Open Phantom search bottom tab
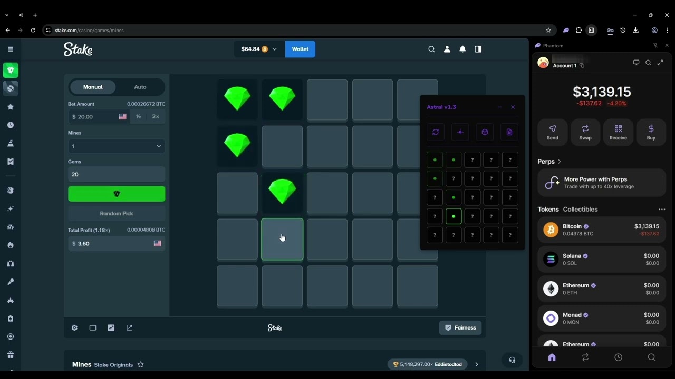Viewport: 675px width, 379px height. point(652,357)
